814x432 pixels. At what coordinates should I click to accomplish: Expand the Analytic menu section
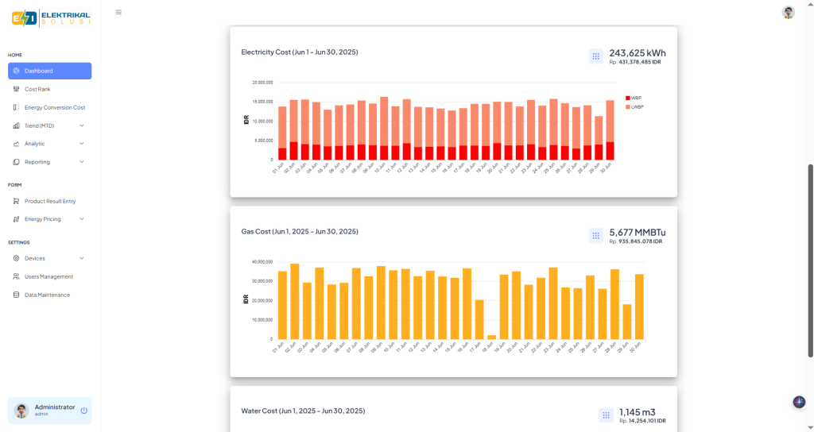click(x=49, y=144)
